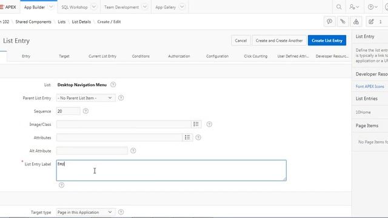Open the administration user menu icon
This screenshot has height=218, width=388.
[354, 7]
